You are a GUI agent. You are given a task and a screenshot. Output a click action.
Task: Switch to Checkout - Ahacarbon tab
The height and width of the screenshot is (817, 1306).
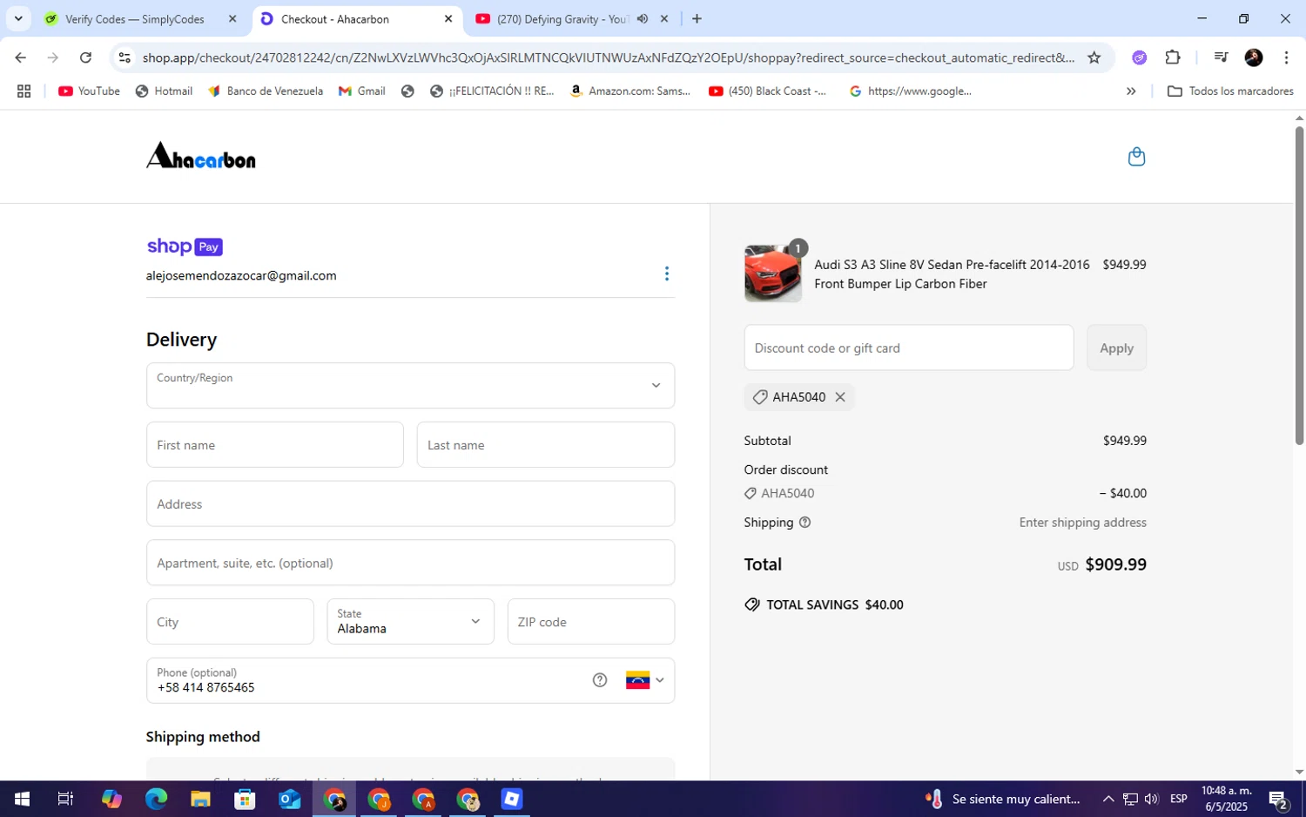(x=357, y=19)
